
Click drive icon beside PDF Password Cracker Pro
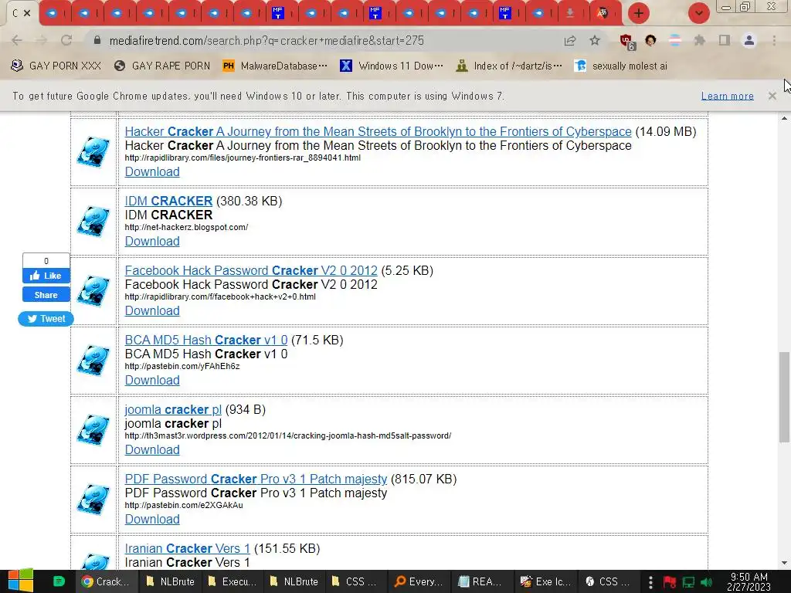click(x=93, y=500)
